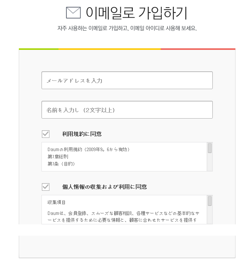Click the red progress bar segment
252x264 pixels.
(x=198, y=49)
